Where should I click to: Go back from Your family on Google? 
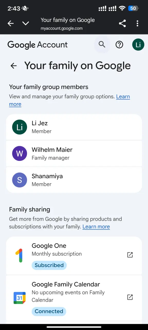[13, 66]
